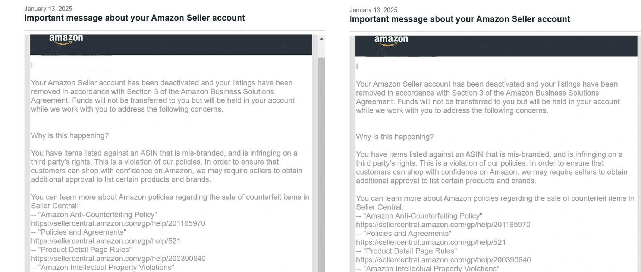Click the Amazon smile arrow under the left logo
Viewport: 641px width, 272px height.
pyautogui.click(x=66, y=43)
